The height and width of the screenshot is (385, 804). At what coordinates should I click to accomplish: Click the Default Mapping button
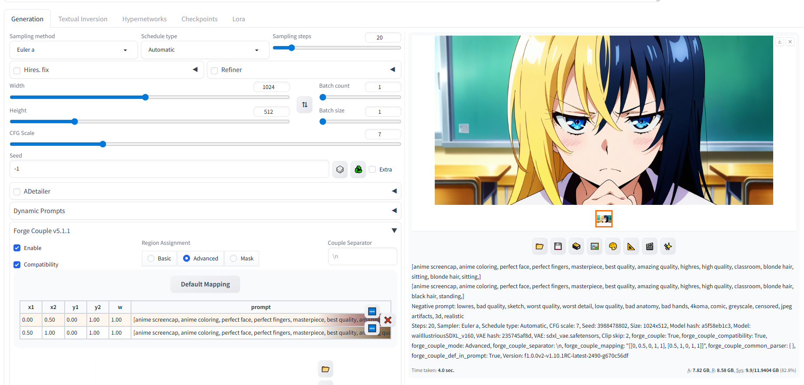[x=205, y=284]
